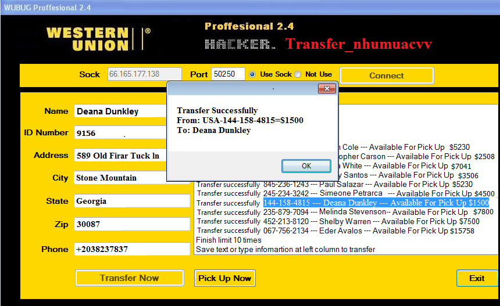This screenshot has height=306, width=500.
Task: Focus the Sock IP address field
Action: click(144, 74)
